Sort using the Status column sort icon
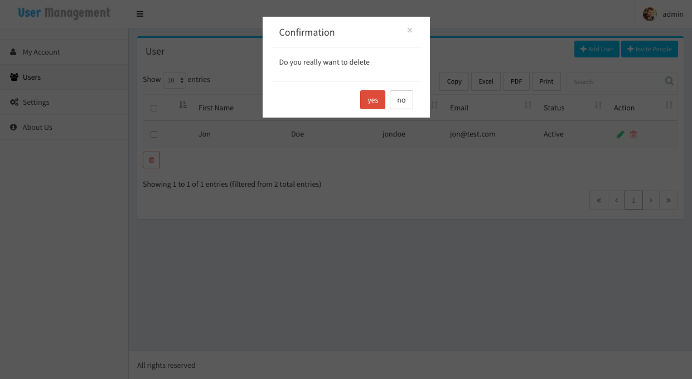692x379 pixels. (598, 105)
